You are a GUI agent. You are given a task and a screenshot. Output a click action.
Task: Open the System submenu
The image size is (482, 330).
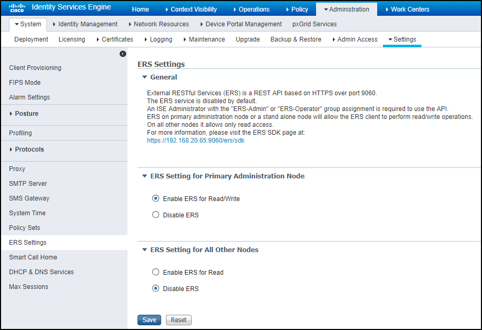(28, 24)
